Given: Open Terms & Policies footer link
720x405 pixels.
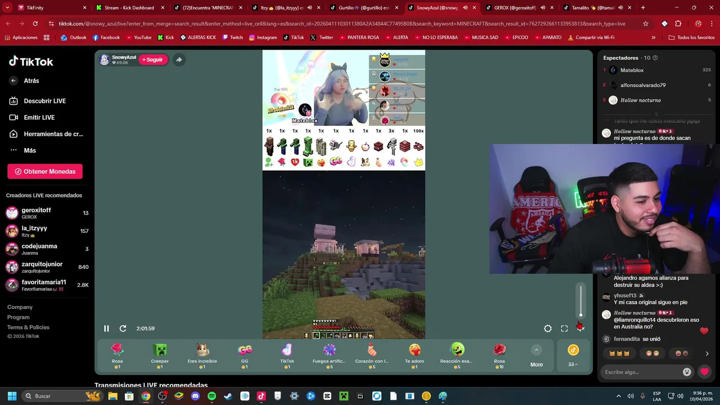Looking at the screenshot, I should pyautogui.click(x=28, y=327).
